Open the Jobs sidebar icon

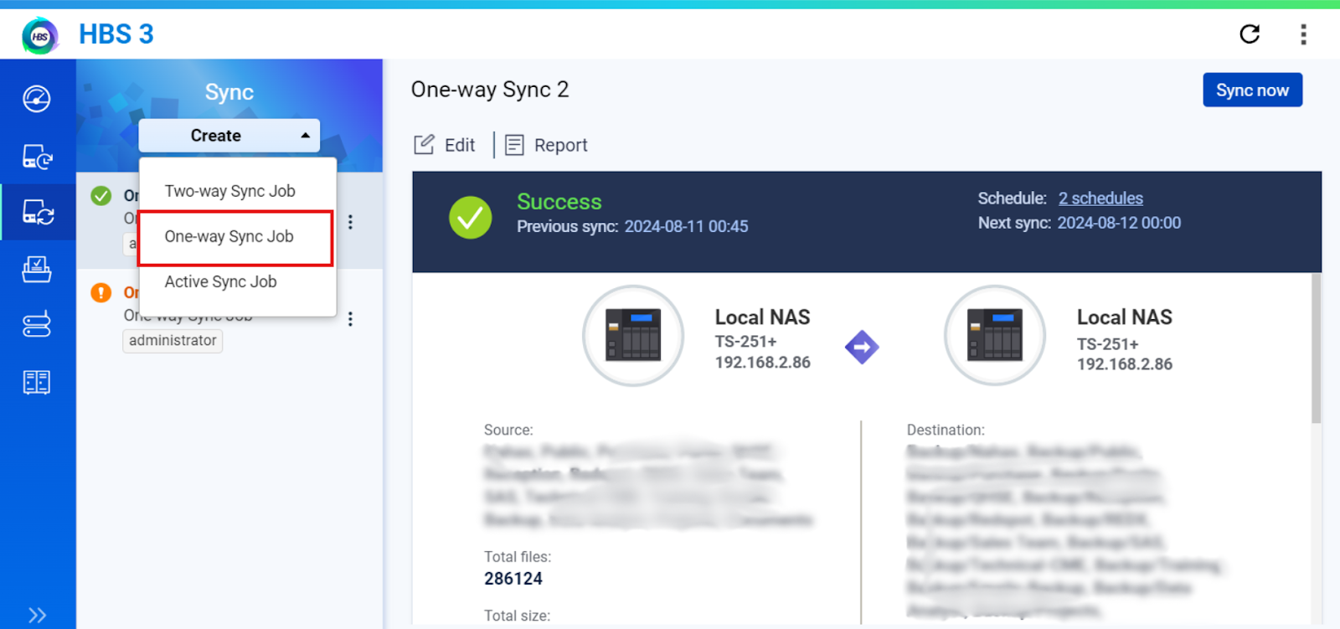click(37, 269)
